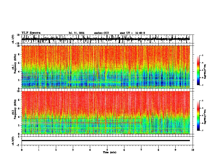This screenshot has width=217, height=168.
Task: Click the station label in the header
Action: coord(101,33)
